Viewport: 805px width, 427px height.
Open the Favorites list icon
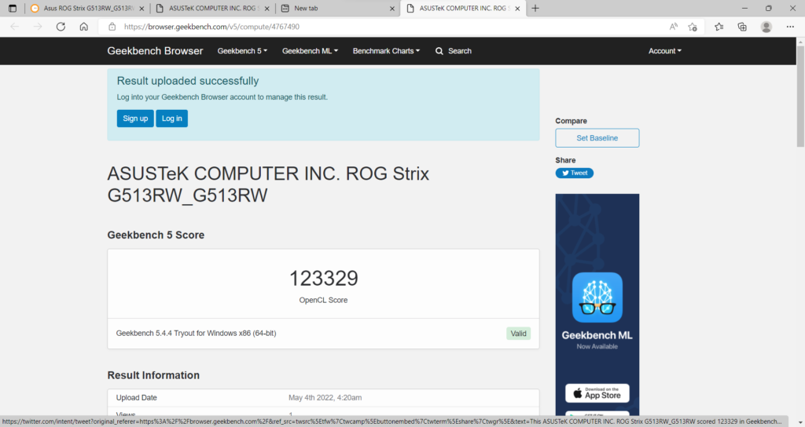(719, 27)
